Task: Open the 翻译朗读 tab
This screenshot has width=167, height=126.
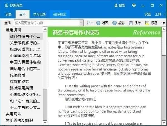Action: point(60,14)
